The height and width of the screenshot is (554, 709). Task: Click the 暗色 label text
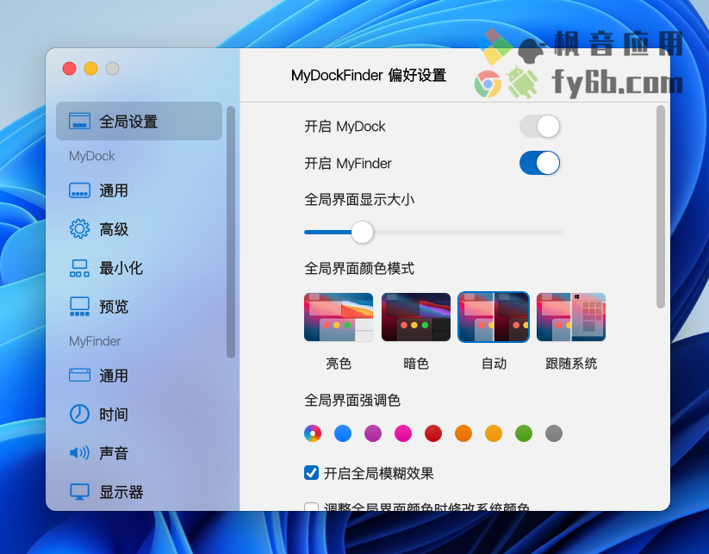coord(416,363)
